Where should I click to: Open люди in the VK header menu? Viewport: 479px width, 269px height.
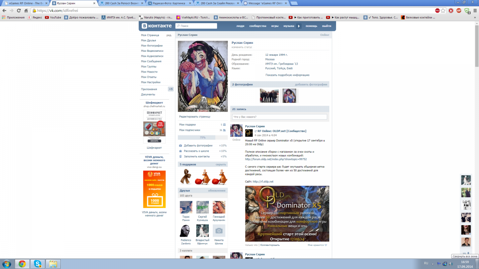point(240,26)
